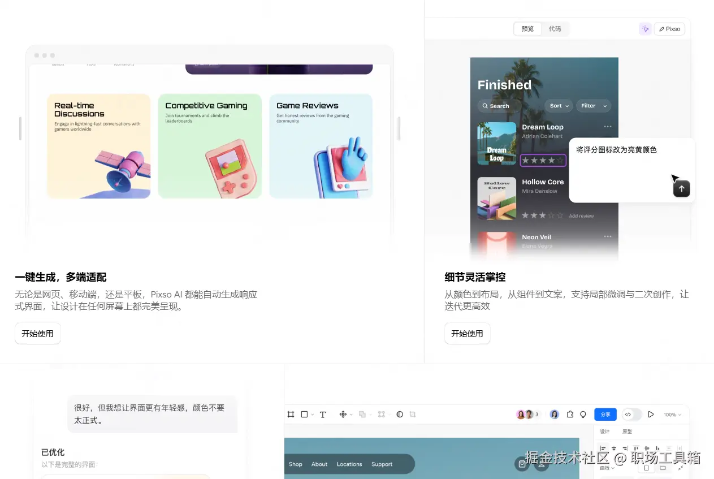
Task: Click the 已优化 heading
Action: pos(53,452)
